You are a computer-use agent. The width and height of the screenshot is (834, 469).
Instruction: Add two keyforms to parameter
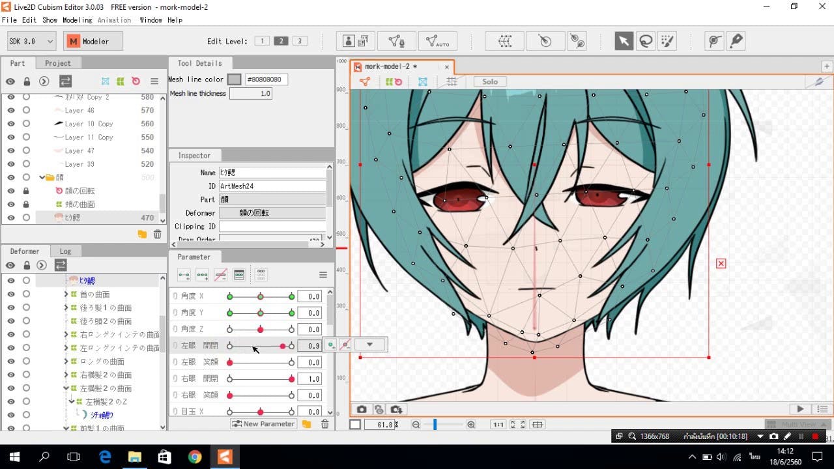pyautogui.click(x=184, y=275)
